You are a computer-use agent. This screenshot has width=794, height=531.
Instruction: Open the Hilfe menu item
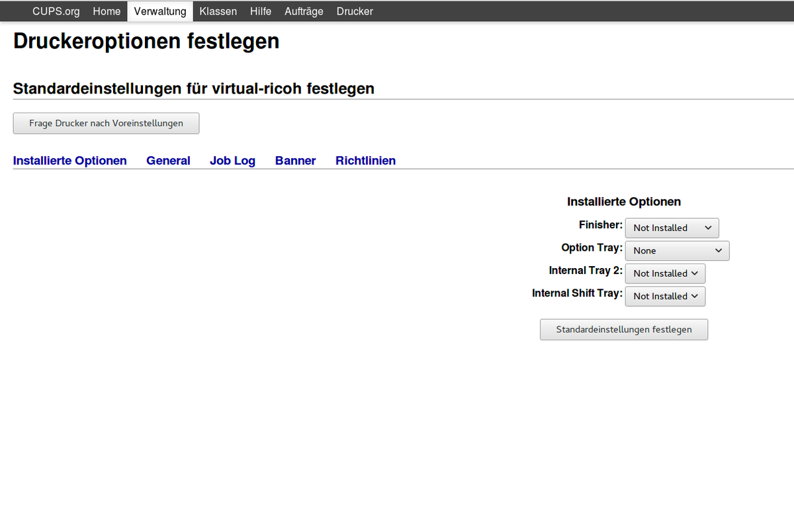(x=261, y=11)
